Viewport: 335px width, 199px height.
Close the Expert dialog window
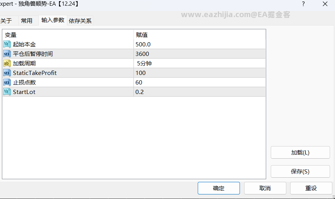tap(325, 4)
